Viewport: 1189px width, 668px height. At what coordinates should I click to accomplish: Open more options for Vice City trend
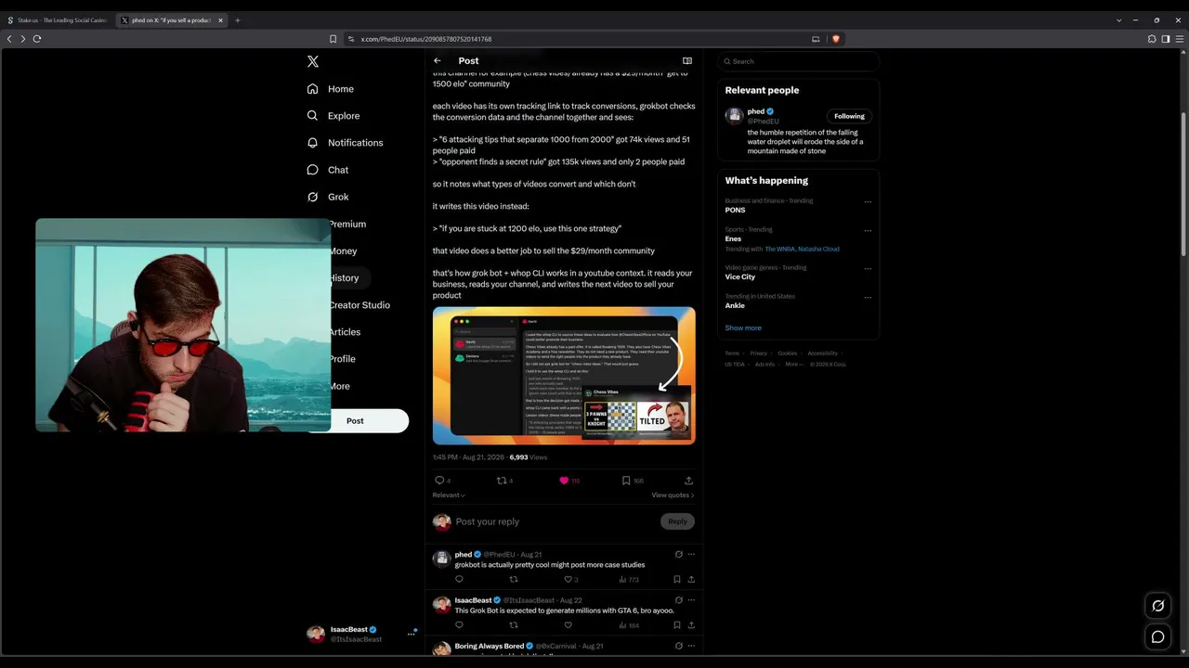[x=868, y=269]
